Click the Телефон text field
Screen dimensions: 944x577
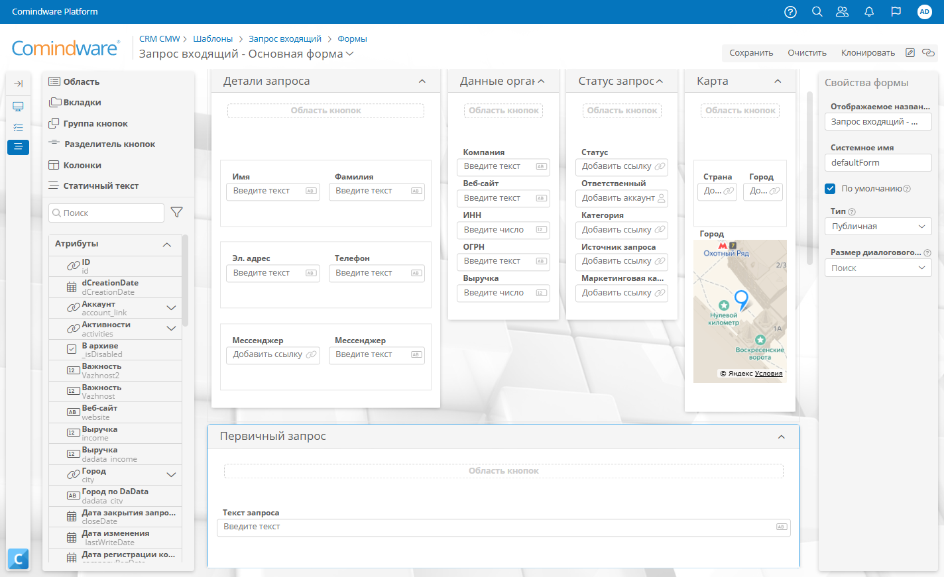point(377,274)
